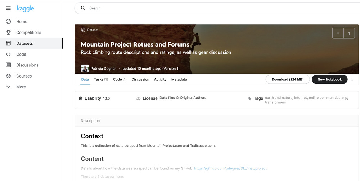This screenshot has height=181, width=360.
Task: Upvote the dataset with arrow button
Action: coord(338,33)
